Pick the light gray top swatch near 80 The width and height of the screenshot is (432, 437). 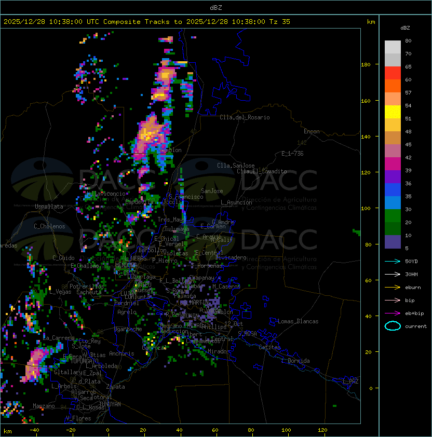pyautogui.click(x=393, y=47)
